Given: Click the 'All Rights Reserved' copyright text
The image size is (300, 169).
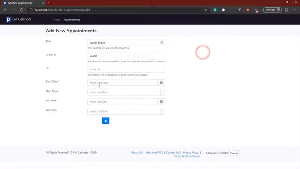Looking at the screenshot, I should (71, 152).
